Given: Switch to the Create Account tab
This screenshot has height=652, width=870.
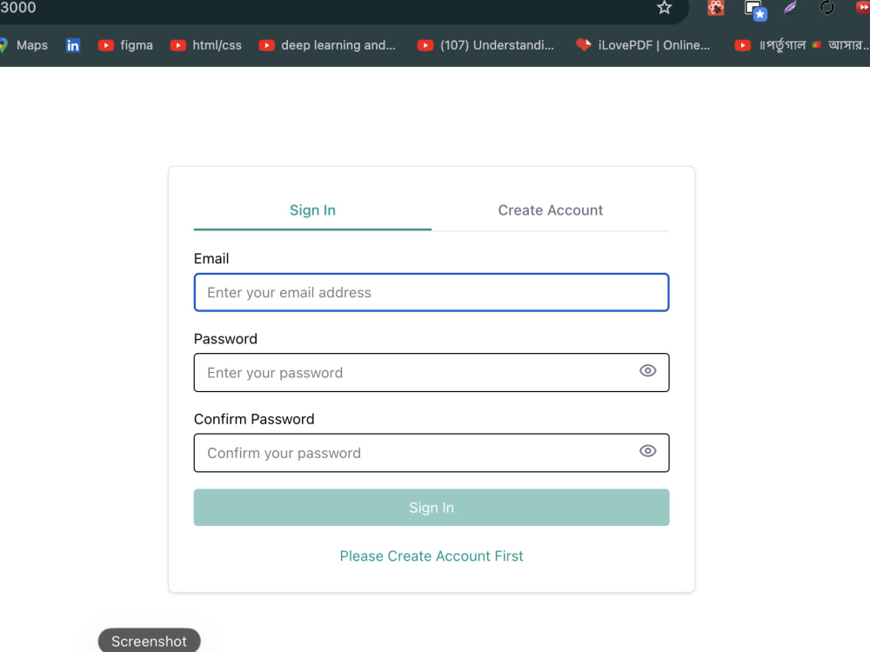Looking at the screenshot, I should tap(551, 210).
